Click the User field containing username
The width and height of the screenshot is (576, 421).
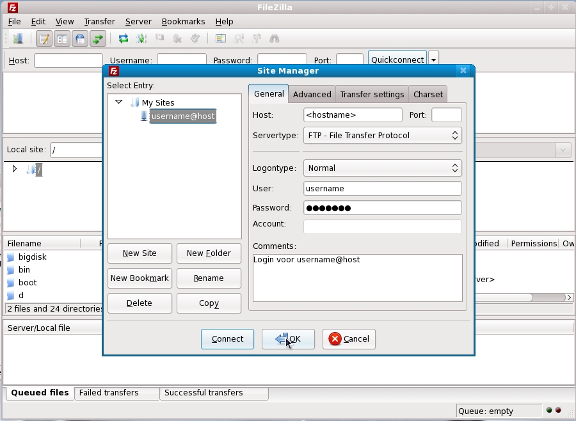tap(383, 189)
